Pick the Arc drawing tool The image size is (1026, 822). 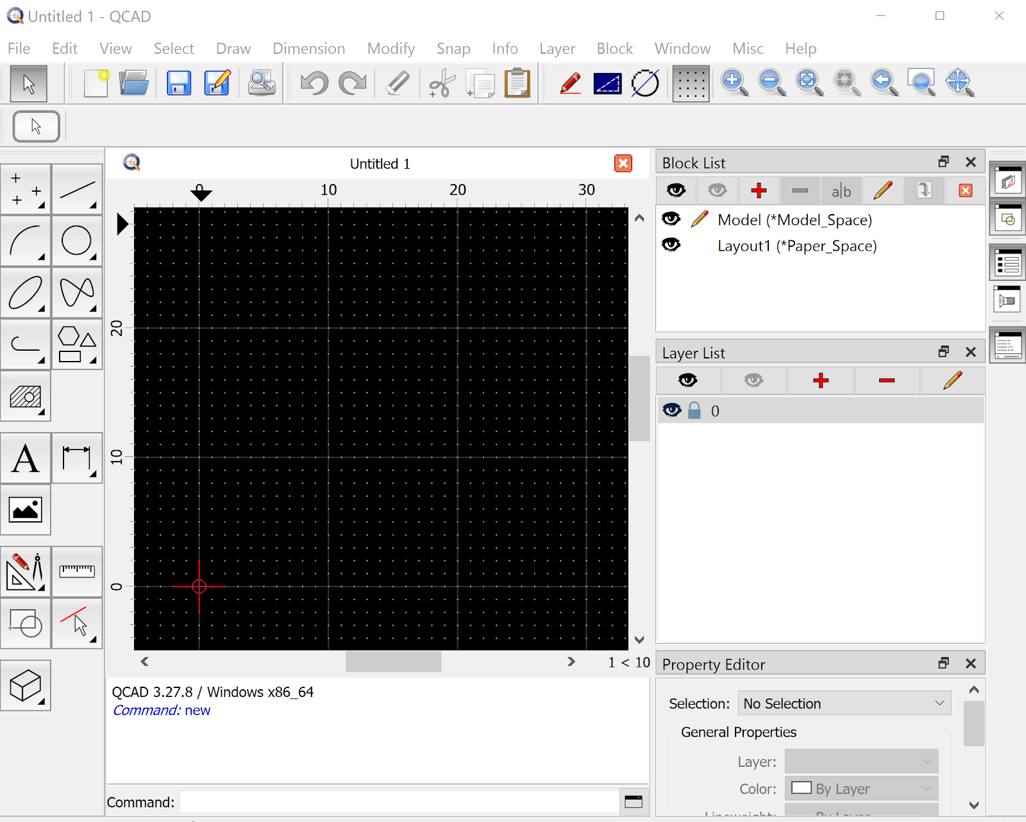click(26, 241)
